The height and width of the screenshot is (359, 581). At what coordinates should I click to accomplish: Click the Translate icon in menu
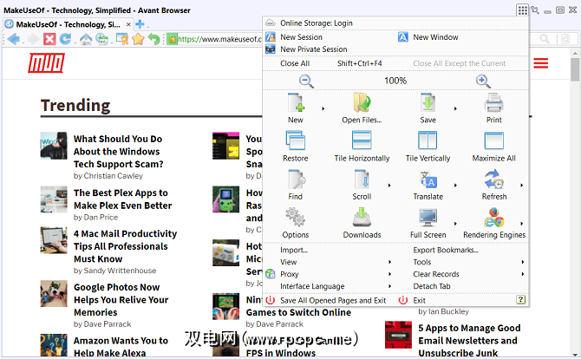428,179
